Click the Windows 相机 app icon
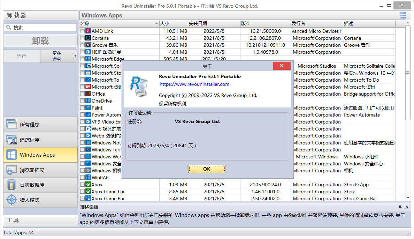This screenshot has width=414, height=239. 88,171
